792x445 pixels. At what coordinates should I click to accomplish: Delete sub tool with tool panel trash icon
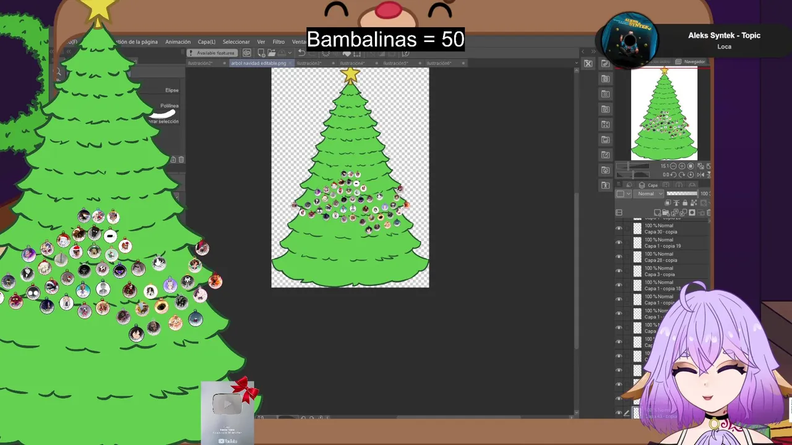coord(181,159)
